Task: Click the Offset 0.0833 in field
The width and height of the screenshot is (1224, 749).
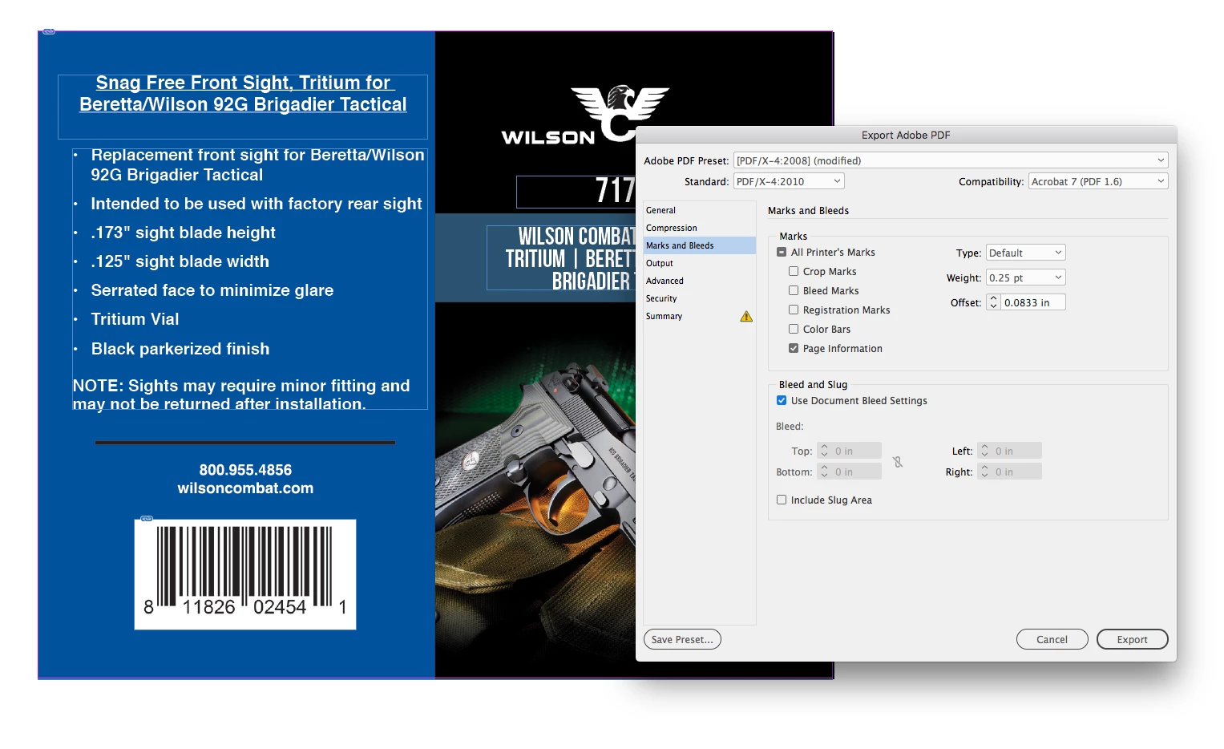Action: click(1032, 302)
